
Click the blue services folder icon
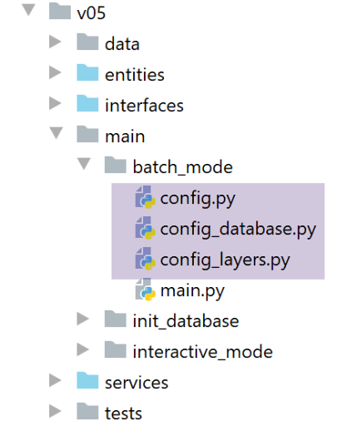pyautogui.click(x=87, y=380)
